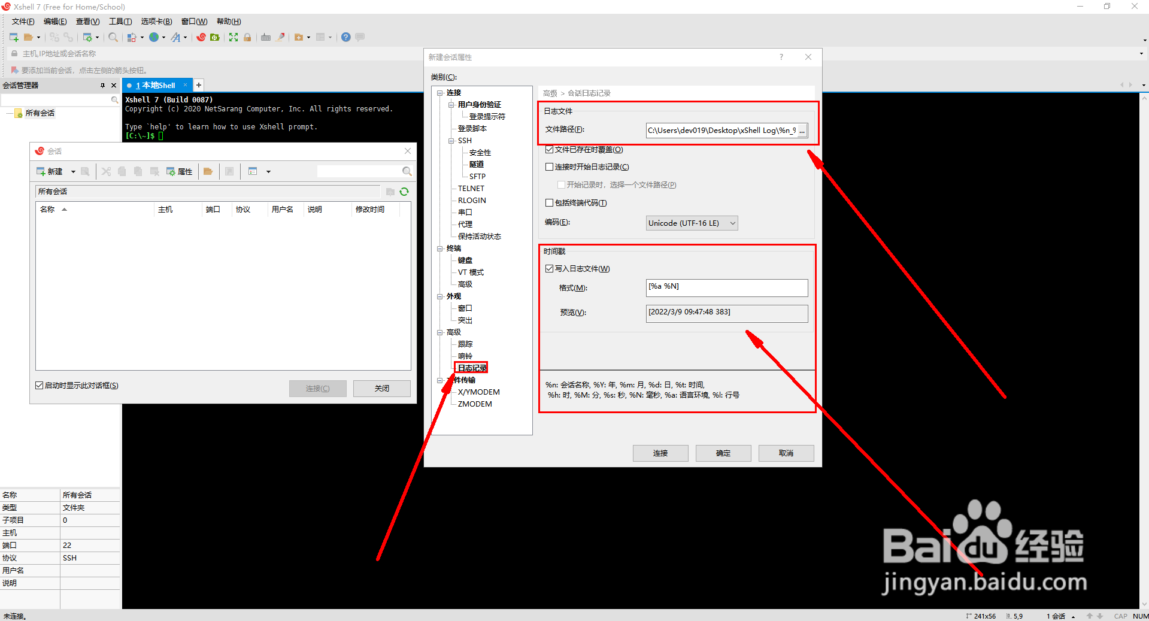
Task: Open the 查看 menu
Action: (87, 22)
